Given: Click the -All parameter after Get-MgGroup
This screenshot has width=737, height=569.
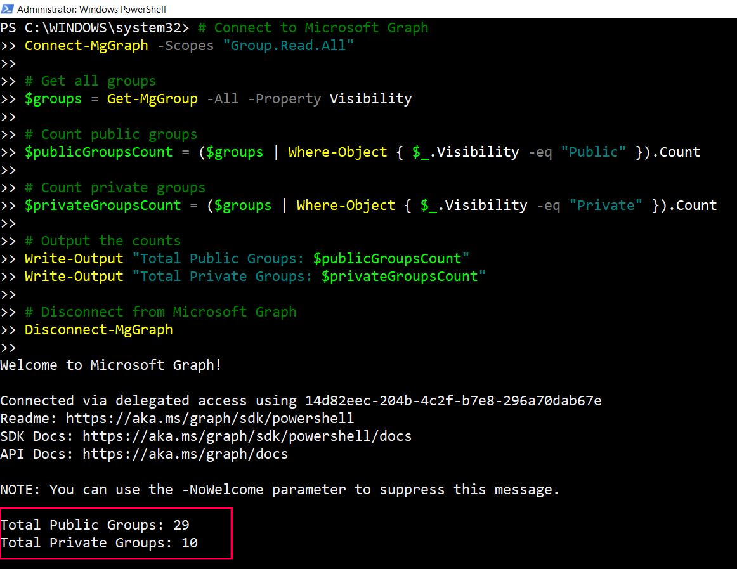Looking at the screenshot, I should 223,99.
